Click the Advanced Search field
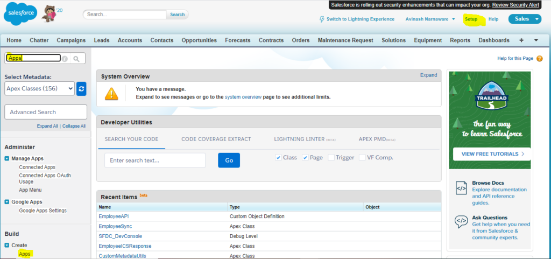The image size is (551, 259). coord(46,112)
